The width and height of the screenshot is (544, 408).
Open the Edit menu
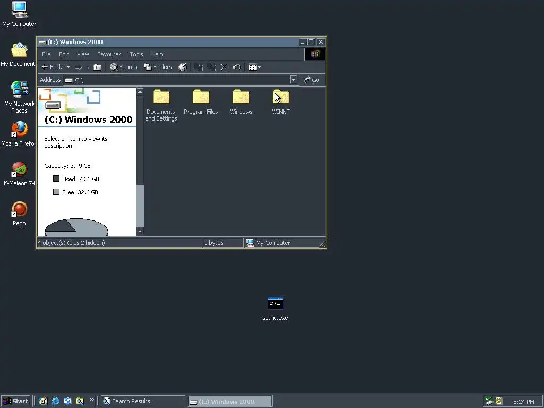pyautogui.click(x=64, y=54)
